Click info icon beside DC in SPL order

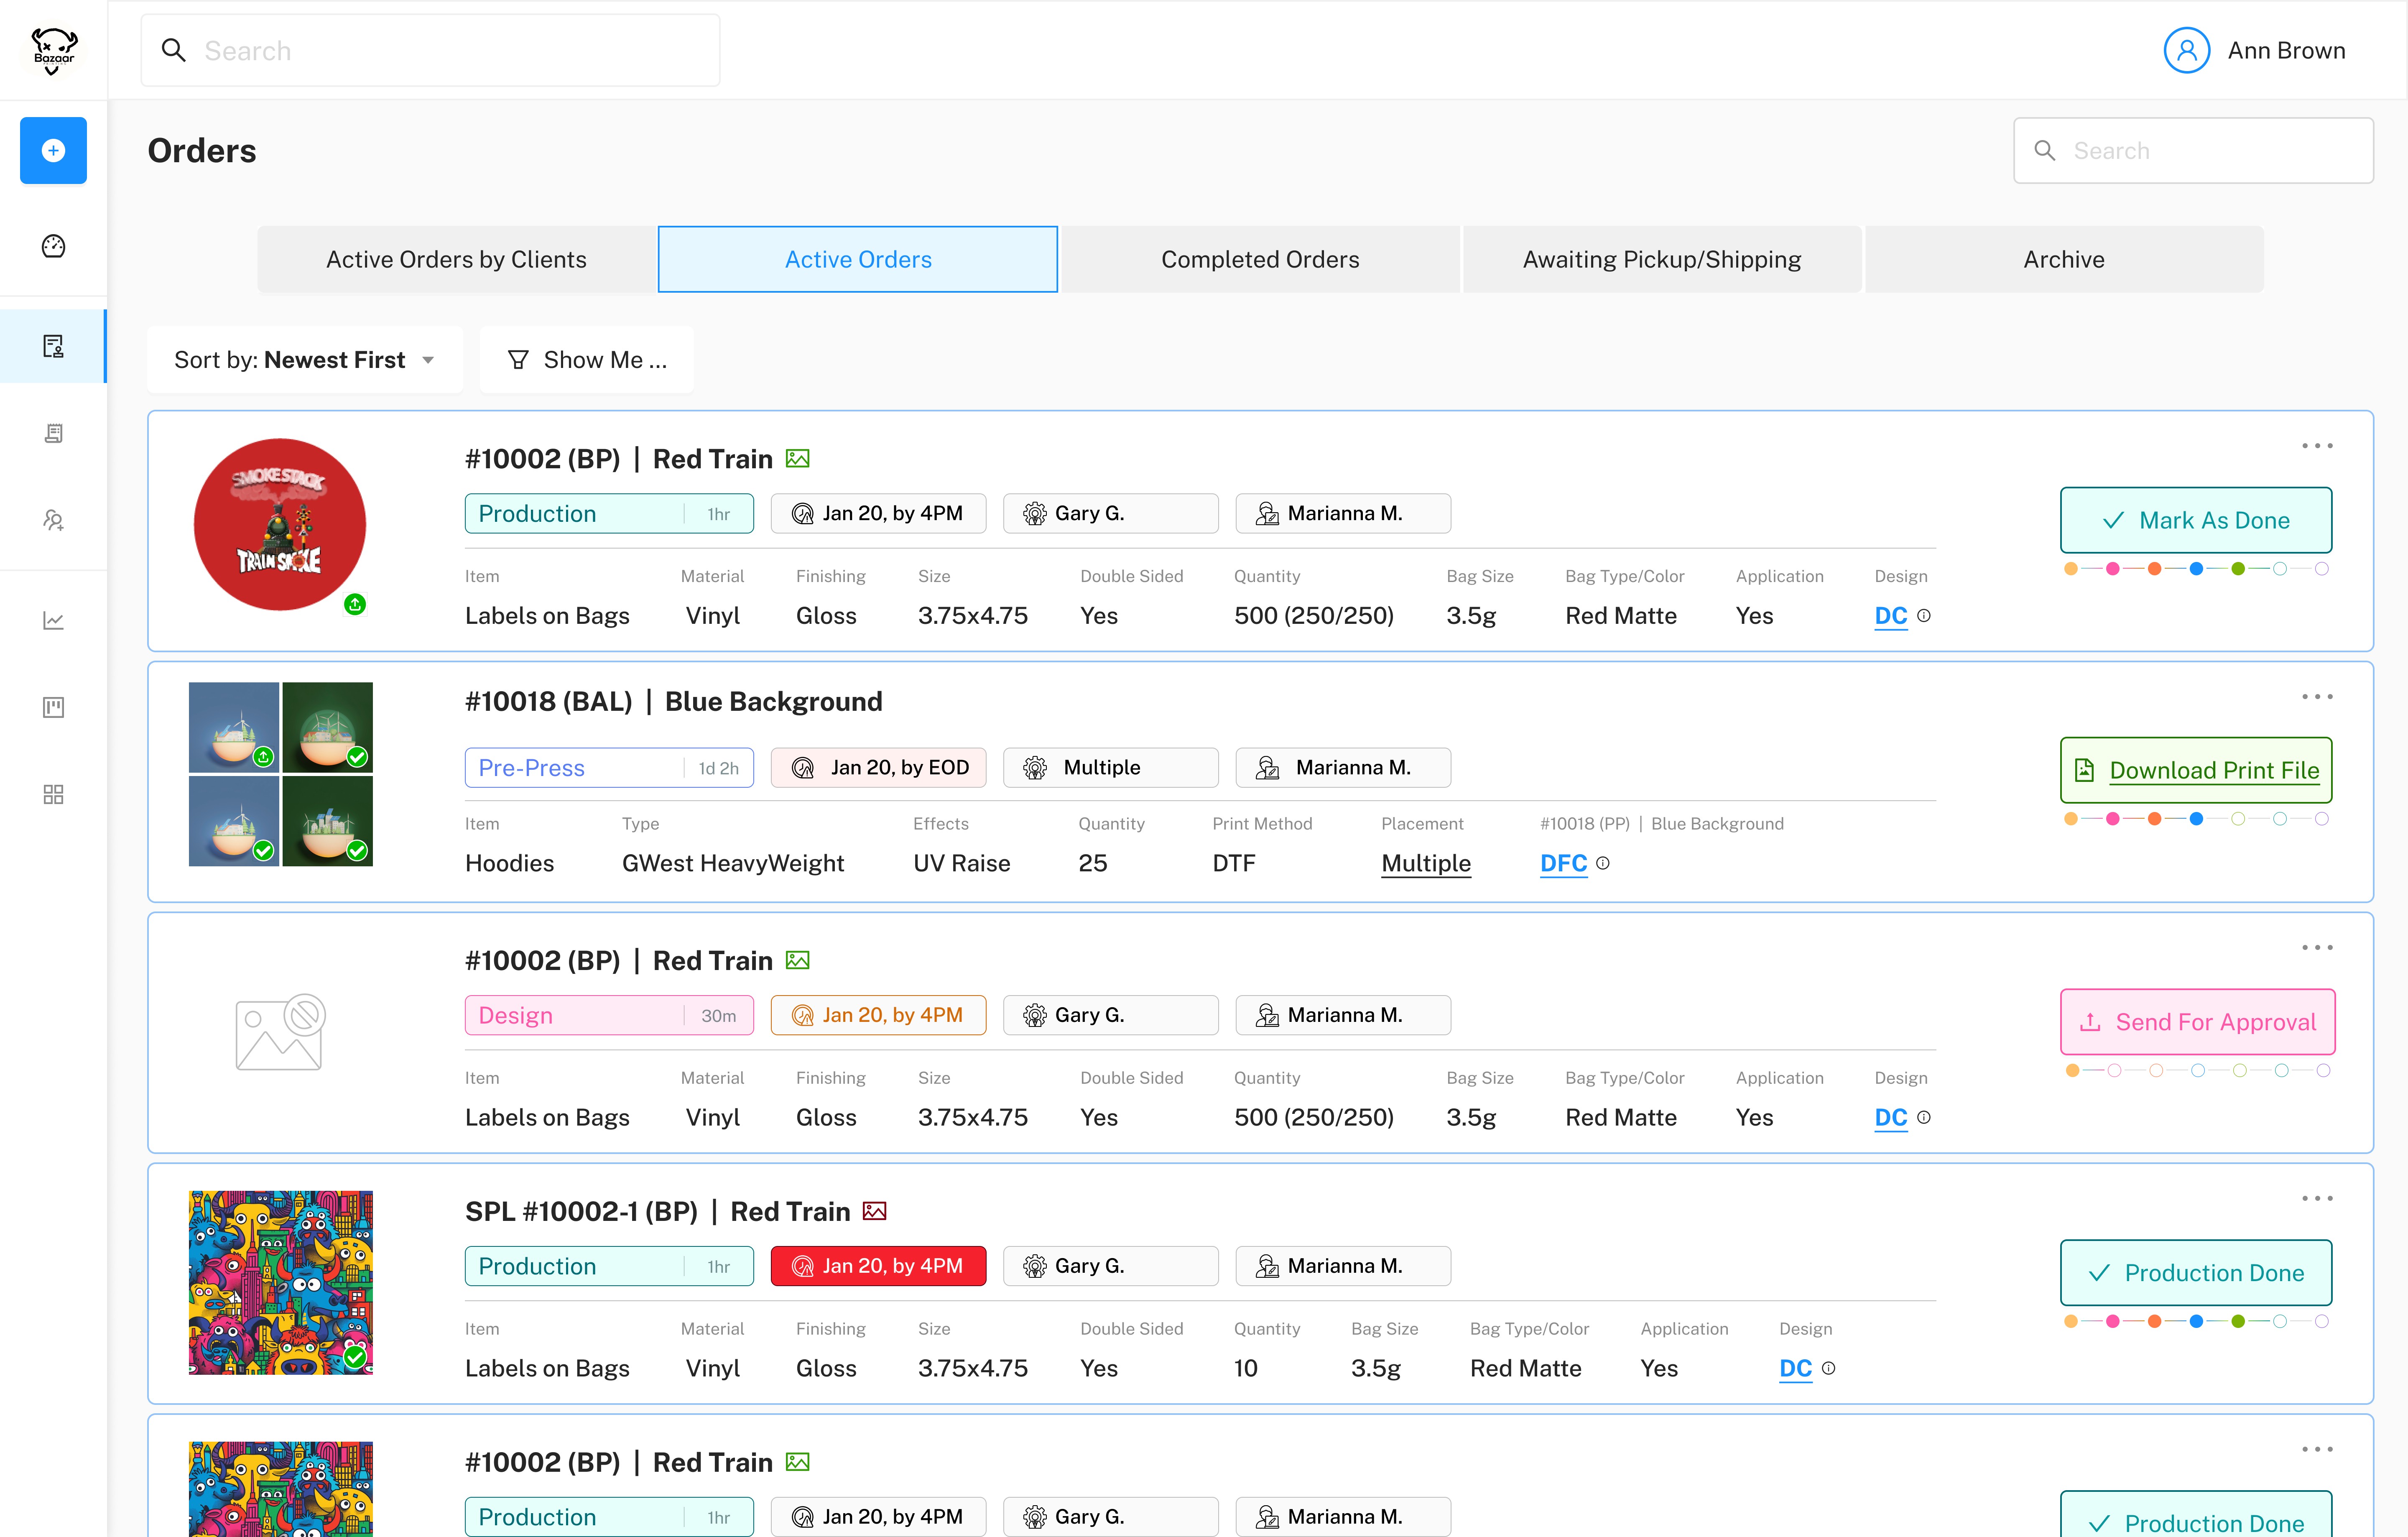(x=1829, y=1368)
